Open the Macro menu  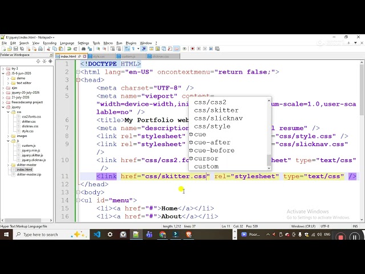[108, 43]
